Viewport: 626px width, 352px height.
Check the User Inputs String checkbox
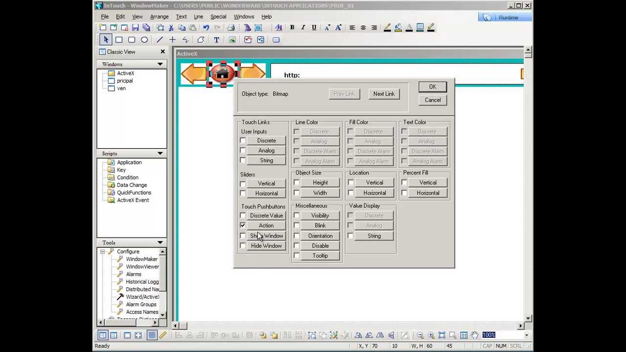(243, 160)
